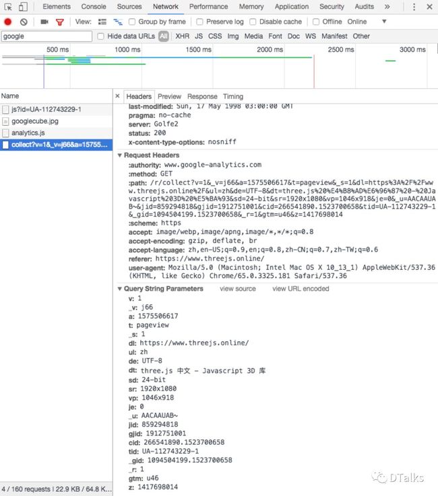The height and width of the screenshot is (496, 438).
Task: Toggle the red filter funnel icon
Action: tap(59, 22)
